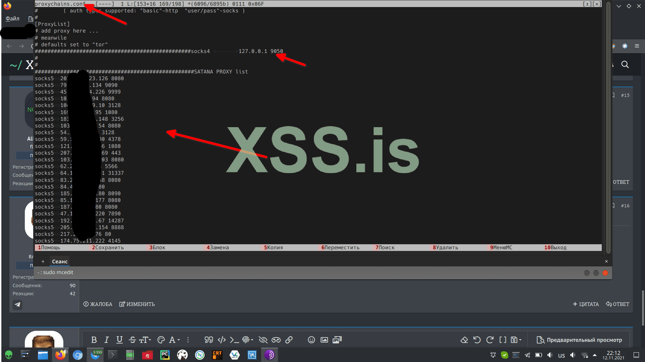This screenshot has width=645, height=362.
Task: Open the forum search magnifier icon
Action: [625, 64]
